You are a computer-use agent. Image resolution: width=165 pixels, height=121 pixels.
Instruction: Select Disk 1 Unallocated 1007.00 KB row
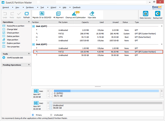coord(97,41)
